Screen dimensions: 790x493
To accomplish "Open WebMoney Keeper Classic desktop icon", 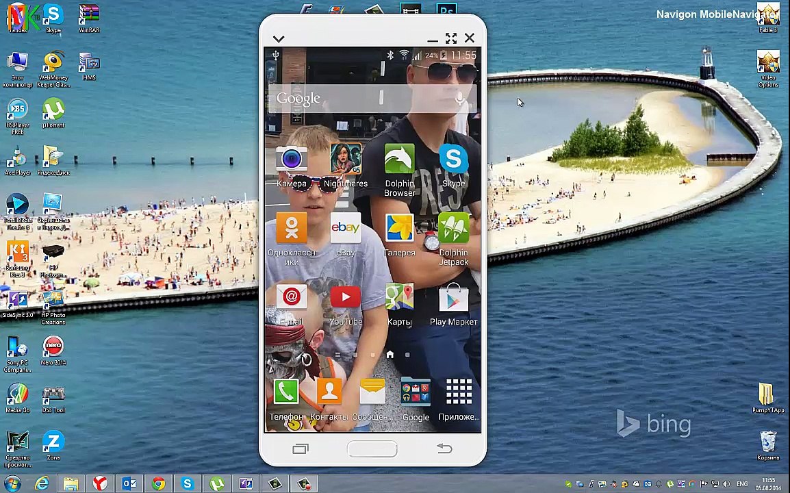I will pos(53,69).
